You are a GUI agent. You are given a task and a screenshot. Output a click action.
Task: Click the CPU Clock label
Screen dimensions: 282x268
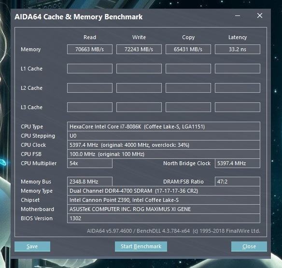coord(33,145)
